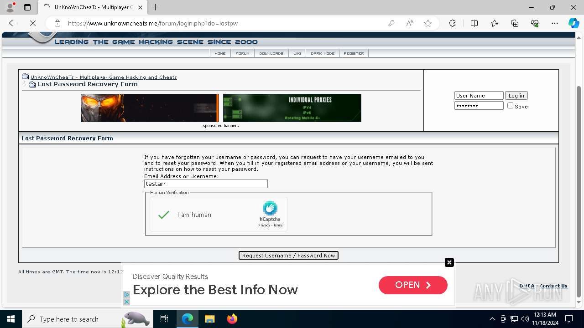Viewport: 584px width, 328px height.
Task: Open Browser essentials heart icon
Action: click(x=535, y=23)
